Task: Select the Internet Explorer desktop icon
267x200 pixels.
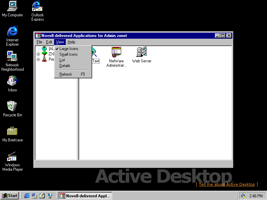Action: pos(12,36)
